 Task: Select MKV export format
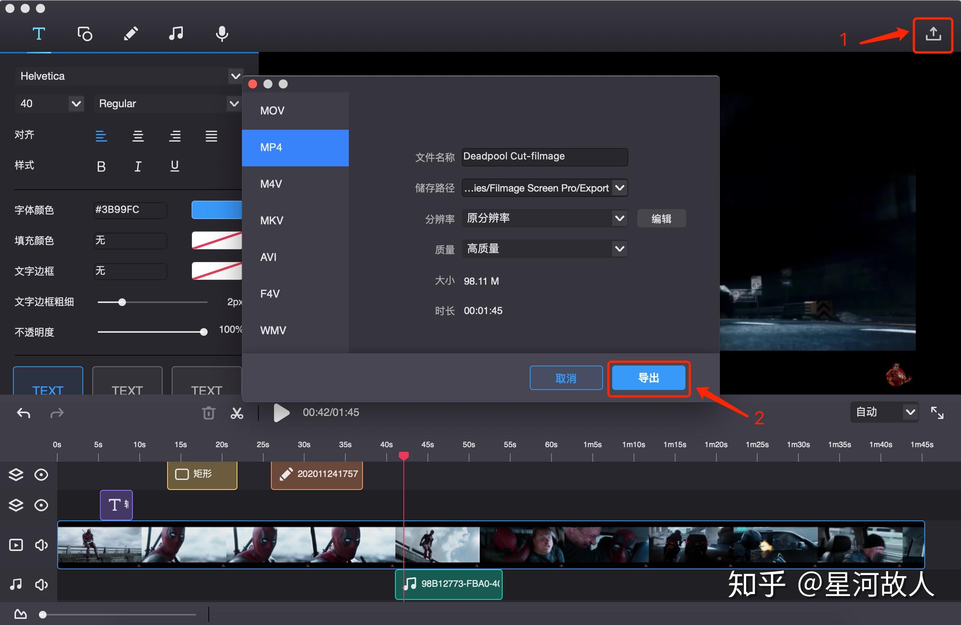tap(295, 221)
